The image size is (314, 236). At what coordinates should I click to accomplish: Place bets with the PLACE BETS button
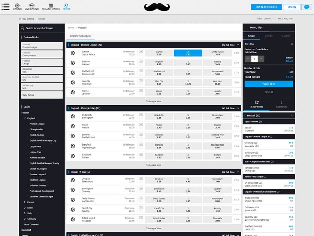[269, 84]
